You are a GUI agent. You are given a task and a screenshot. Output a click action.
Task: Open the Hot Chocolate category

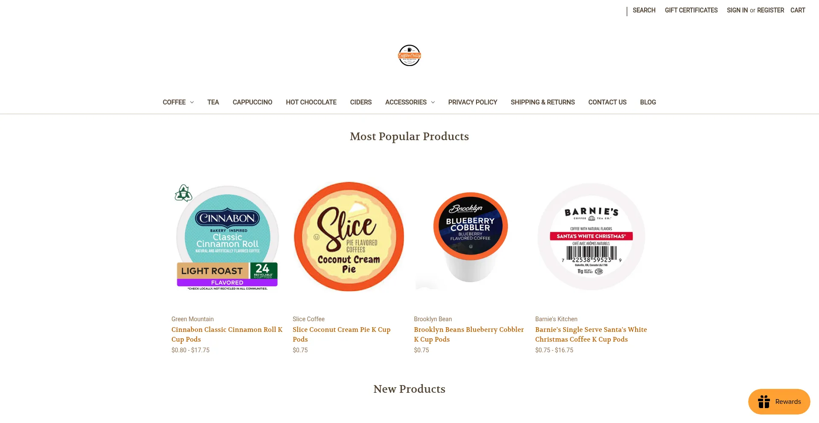coord(311,102)
